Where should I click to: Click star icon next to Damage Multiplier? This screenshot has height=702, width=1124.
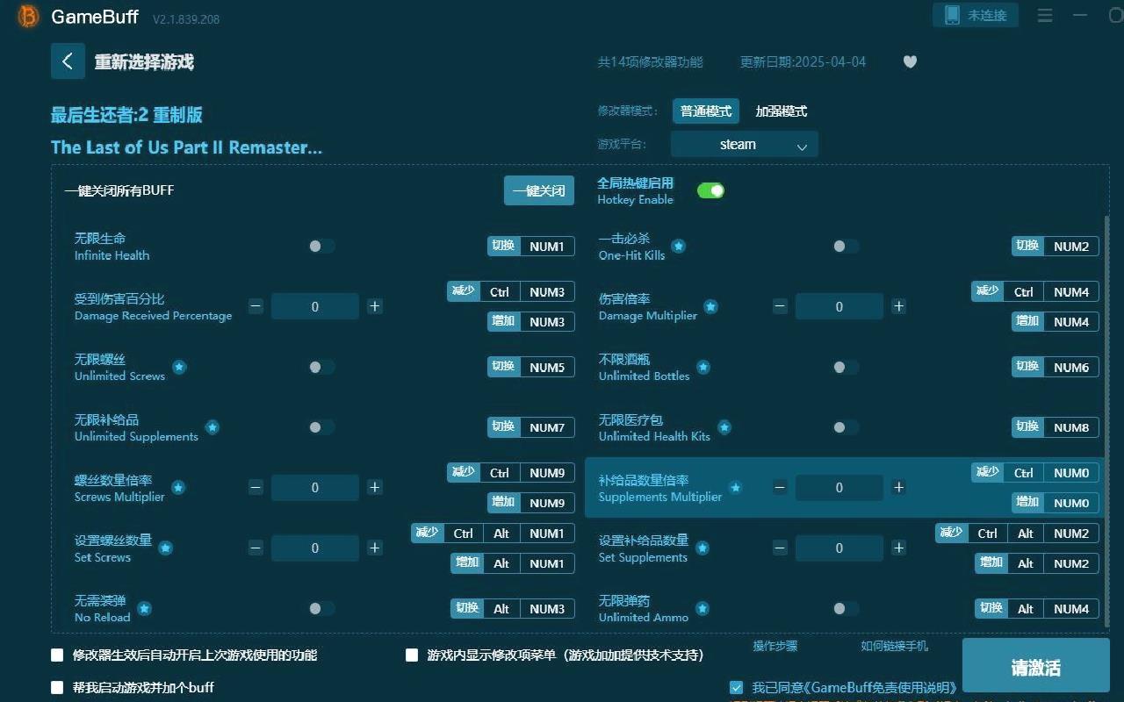pos(710,307)
